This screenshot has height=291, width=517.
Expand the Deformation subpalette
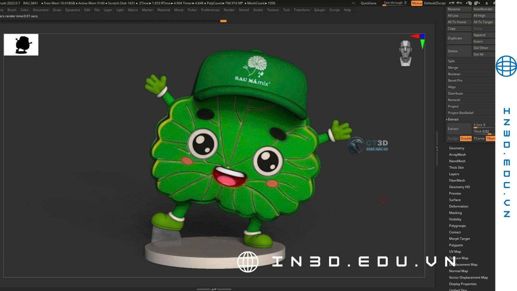tap(459, 207)
